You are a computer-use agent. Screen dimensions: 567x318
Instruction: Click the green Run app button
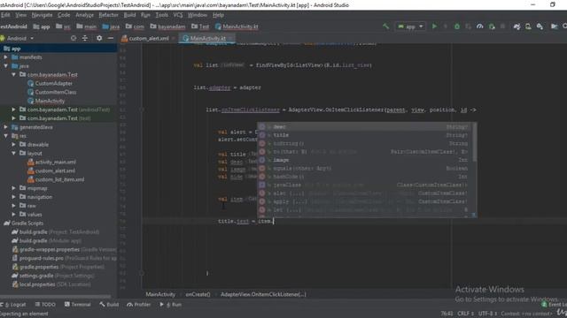pyautogui.click(x=434, y=26)
